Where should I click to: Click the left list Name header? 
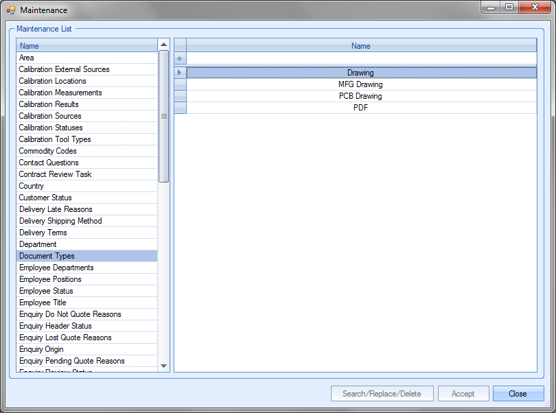click(x=86, y=46)
